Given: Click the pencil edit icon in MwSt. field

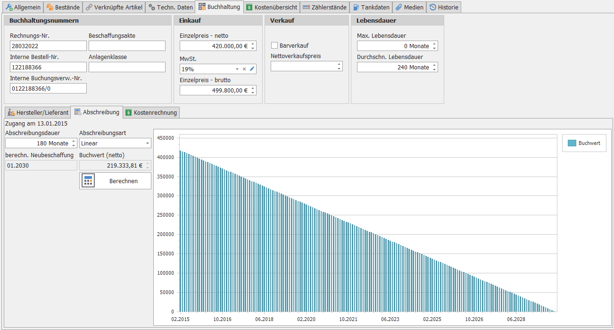Looking at the screenshot, I should (252, 69).
